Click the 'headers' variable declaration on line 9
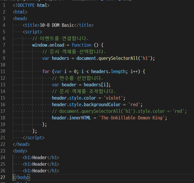 (60, 58)
